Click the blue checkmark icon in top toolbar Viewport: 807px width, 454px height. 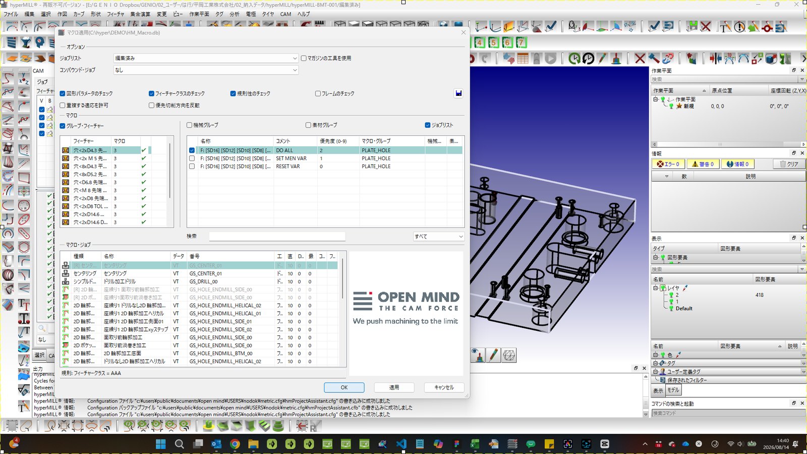pyautogui.click(x=654, y=26)
